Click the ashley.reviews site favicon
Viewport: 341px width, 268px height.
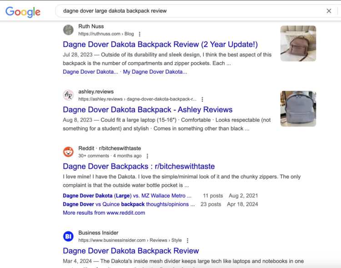[68, 95]
